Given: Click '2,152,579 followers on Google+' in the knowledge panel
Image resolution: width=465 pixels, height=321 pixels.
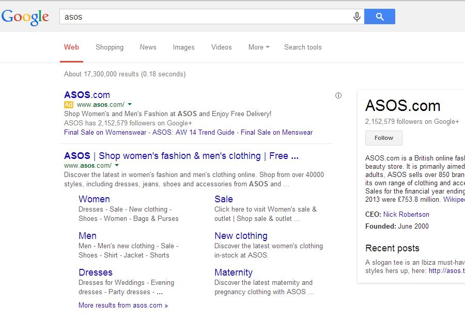Looking at the screenshot, I should click(412, 122).
